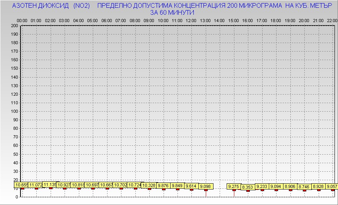Click the red data marker below 8.746

tap(304, 190)
